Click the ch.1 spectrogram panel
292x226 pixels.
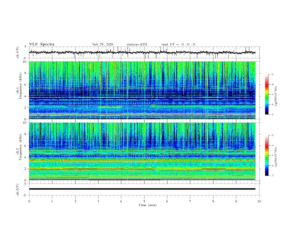point(142,90)
